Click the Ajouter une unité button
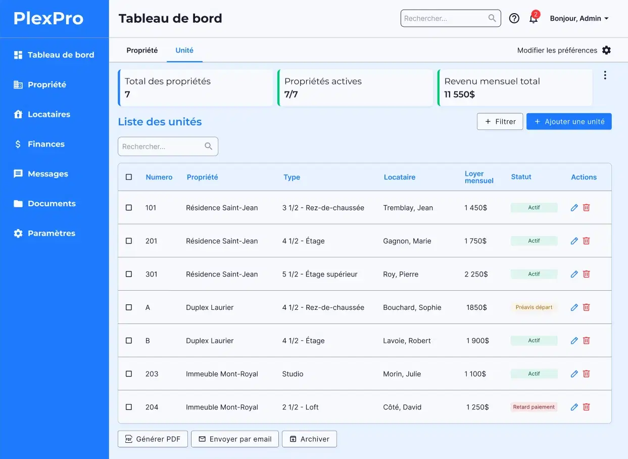Screen dimensions: 628x459 (x=569, y=121)
